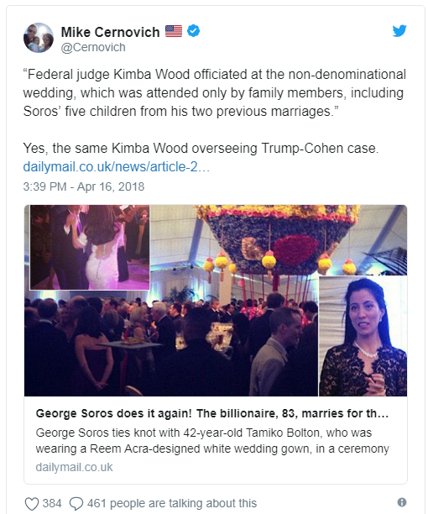Click the dailymail.co.uk card domain
This screenshot has width=428, height=514.
74,467
